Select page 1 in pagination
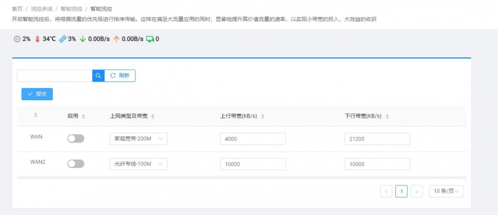This screenshot has height=215, width=498. pyautogui.click(x=401, y=191)
